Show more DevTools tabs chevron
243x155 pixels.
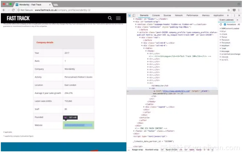(x=228, y=15)
